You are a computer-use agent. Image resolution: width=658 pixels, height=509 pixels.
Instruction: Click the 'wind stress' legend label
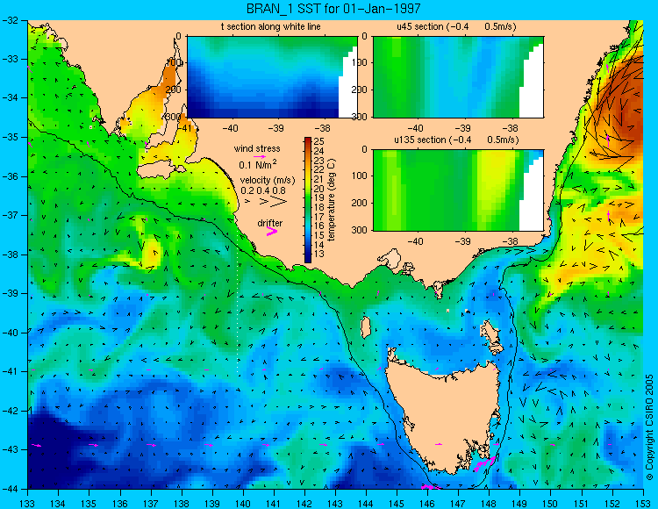(257, 148)
